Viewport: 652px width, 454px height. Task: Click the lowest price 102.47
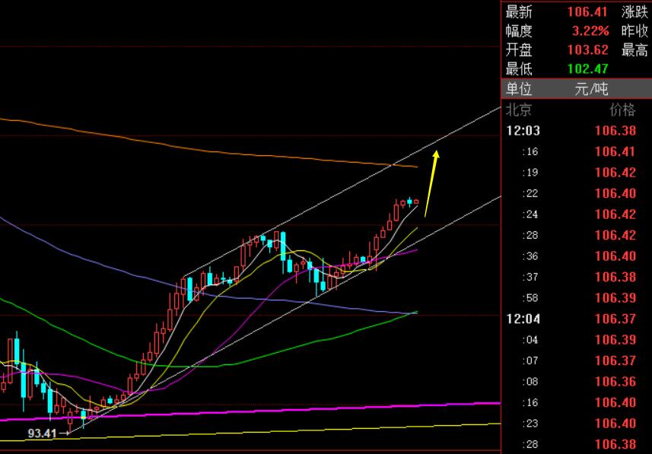pos(588,68)
